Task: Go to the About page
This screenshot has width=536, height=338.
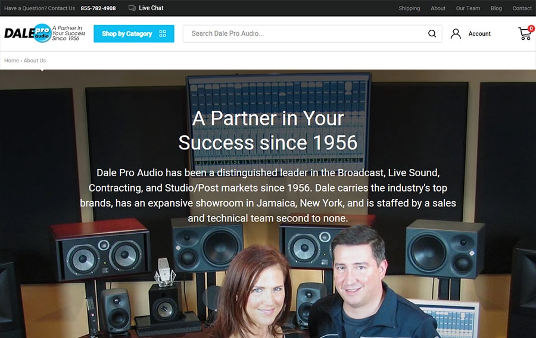Action: (438, 8)
